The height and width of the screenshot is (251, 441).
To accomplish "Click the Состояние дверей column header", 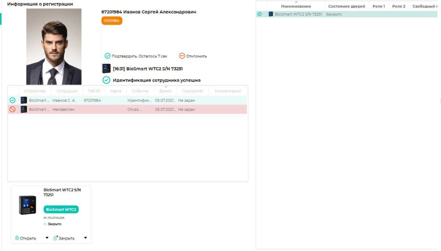I will coord(347,6).
